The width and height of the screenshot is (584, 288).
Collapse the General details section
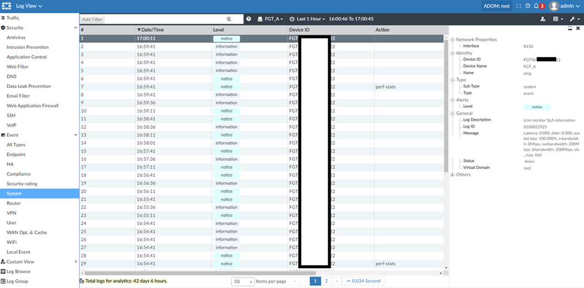coord(453,113)
